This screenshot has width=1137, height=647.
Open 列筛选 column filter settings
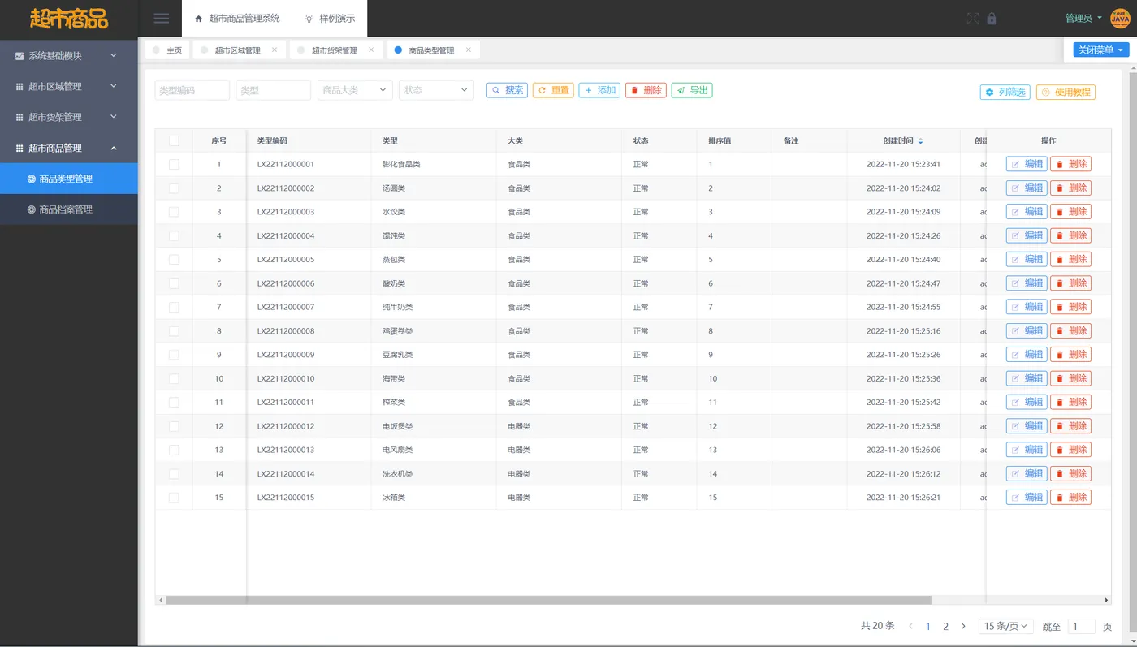click(x=1005, y=93)
